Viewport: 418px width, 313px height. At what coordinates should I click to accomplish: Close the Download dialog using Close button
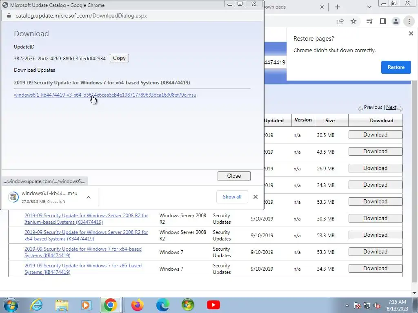click(234, 176)
